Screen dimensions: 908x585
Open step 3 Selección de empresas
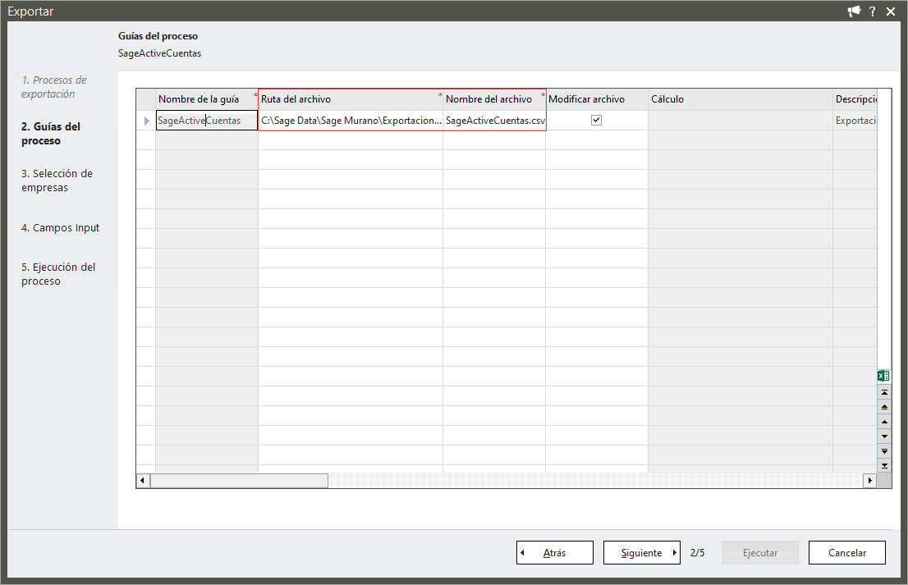tap(57, 181)
